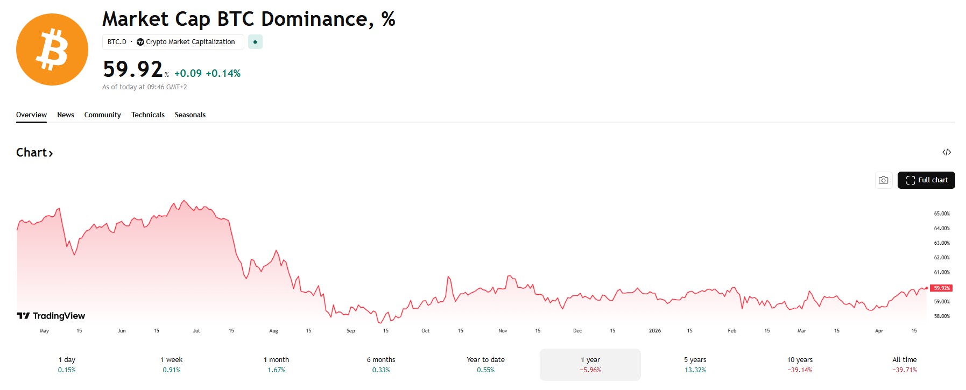
Task: Click the TradingView logo on the chart
Action: coord(51,316)
